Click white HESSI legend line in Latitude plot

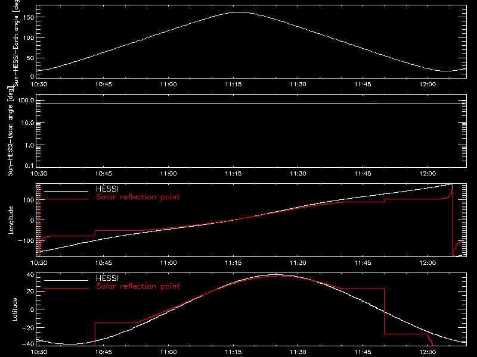66,280
